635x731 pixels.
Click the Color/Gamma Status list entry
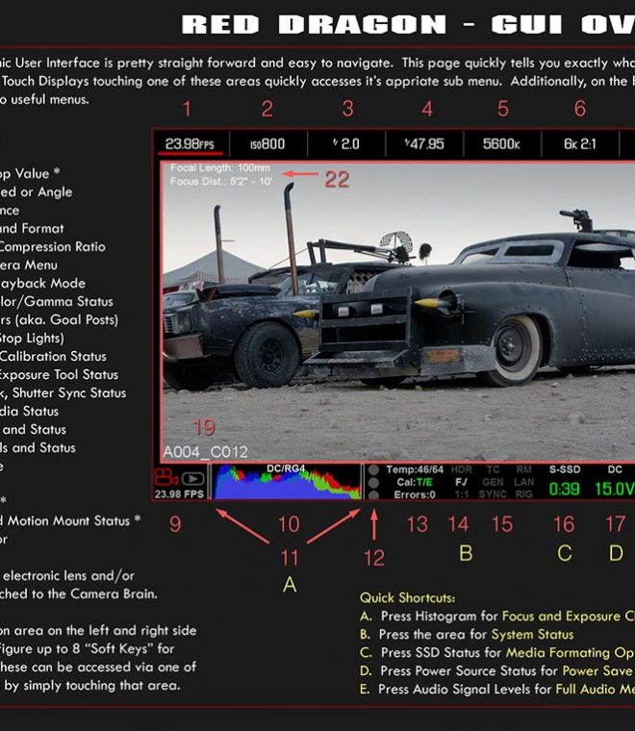click(x=57, y=302)
